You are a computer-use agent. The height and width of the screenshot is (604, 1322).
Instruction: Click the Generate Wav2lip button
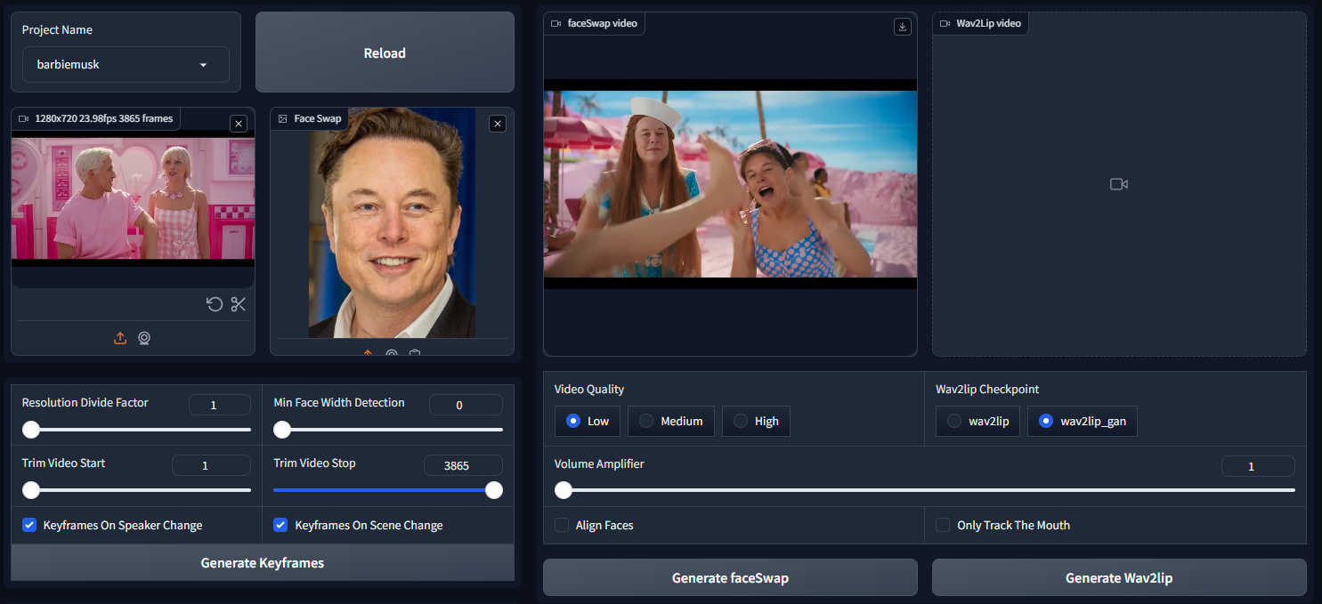[1119, 577]
